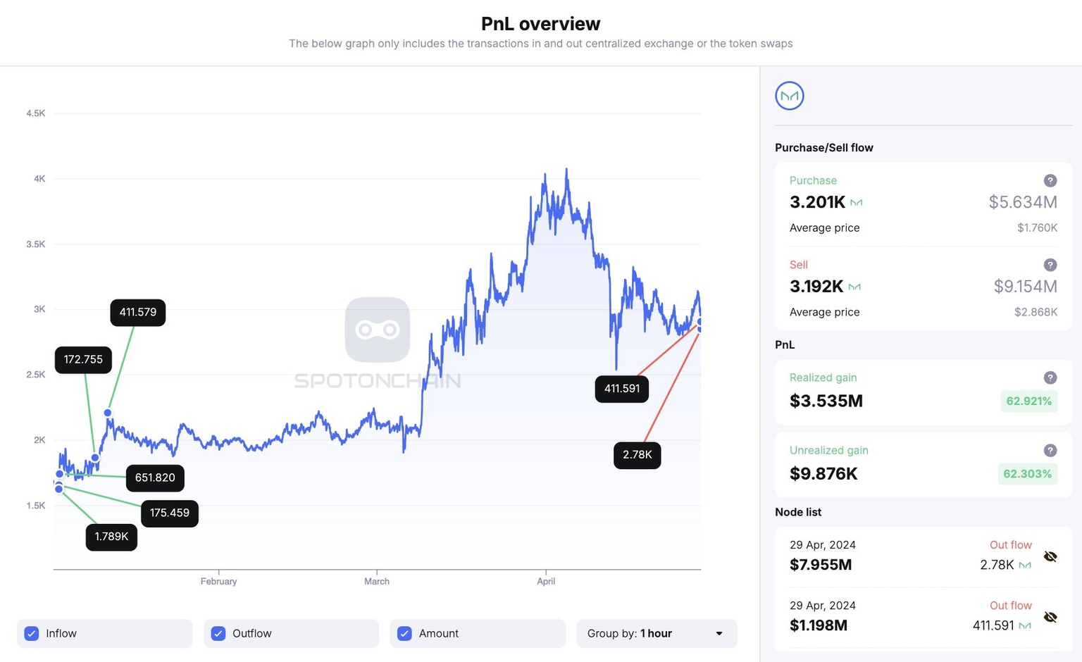This screenshot has height=662, width=1082.
Task: Open the Group by 1 hour dropdown
Action: point(656,633)
